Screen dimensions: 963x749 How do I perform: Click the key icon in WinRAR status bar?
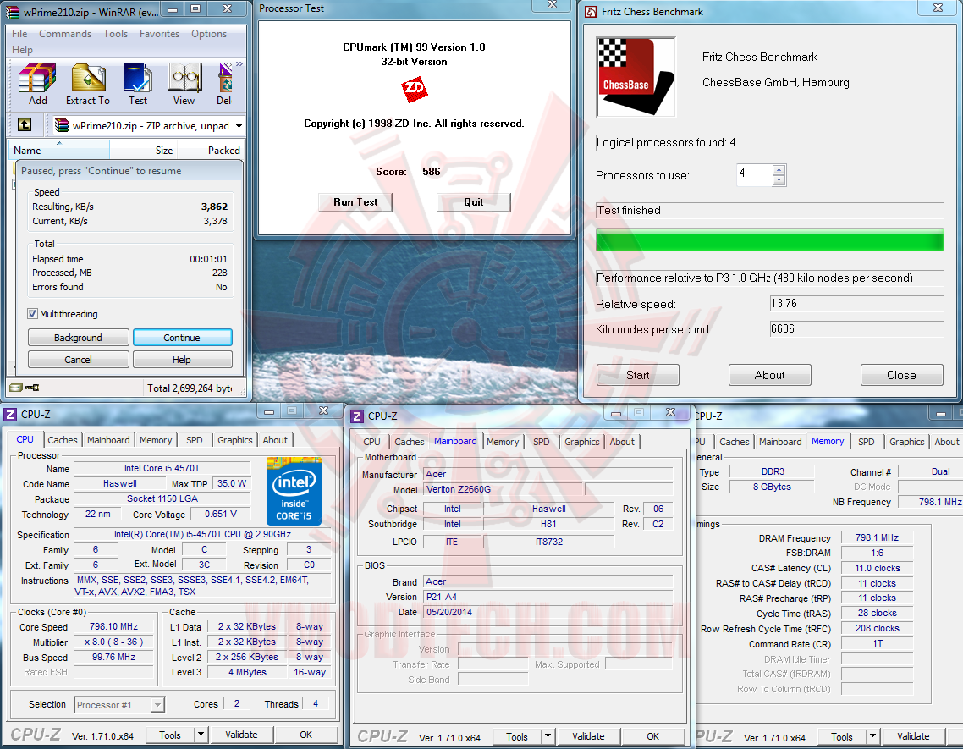tap(32, 388)
